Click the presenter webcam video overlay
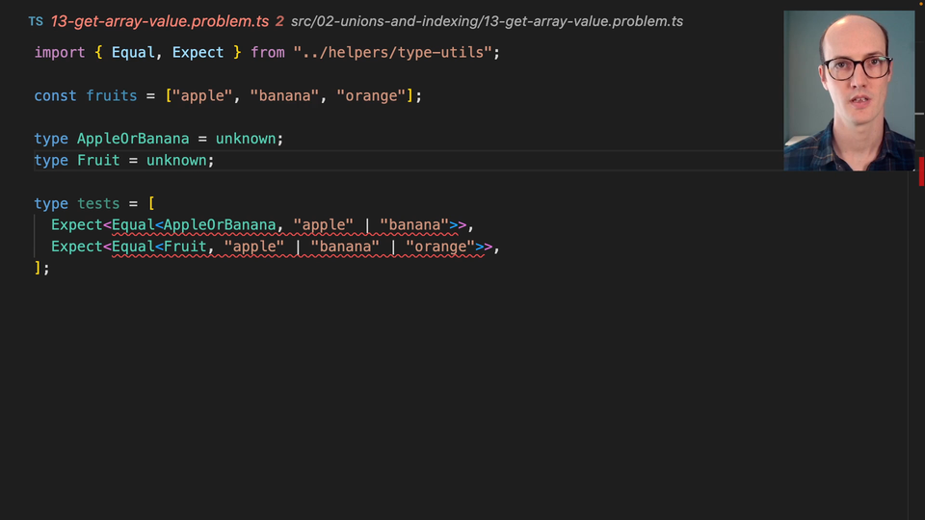The width and height of the screenshot is (925, 520). [x=849, y=91]
